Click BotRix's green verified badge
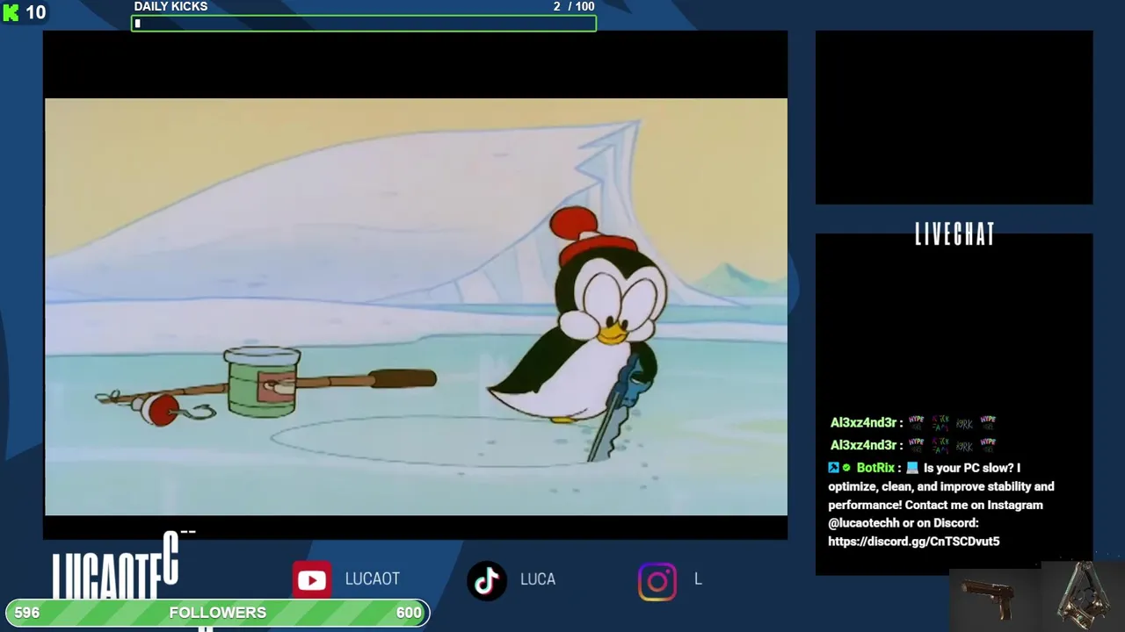 [x=846, y=468]
